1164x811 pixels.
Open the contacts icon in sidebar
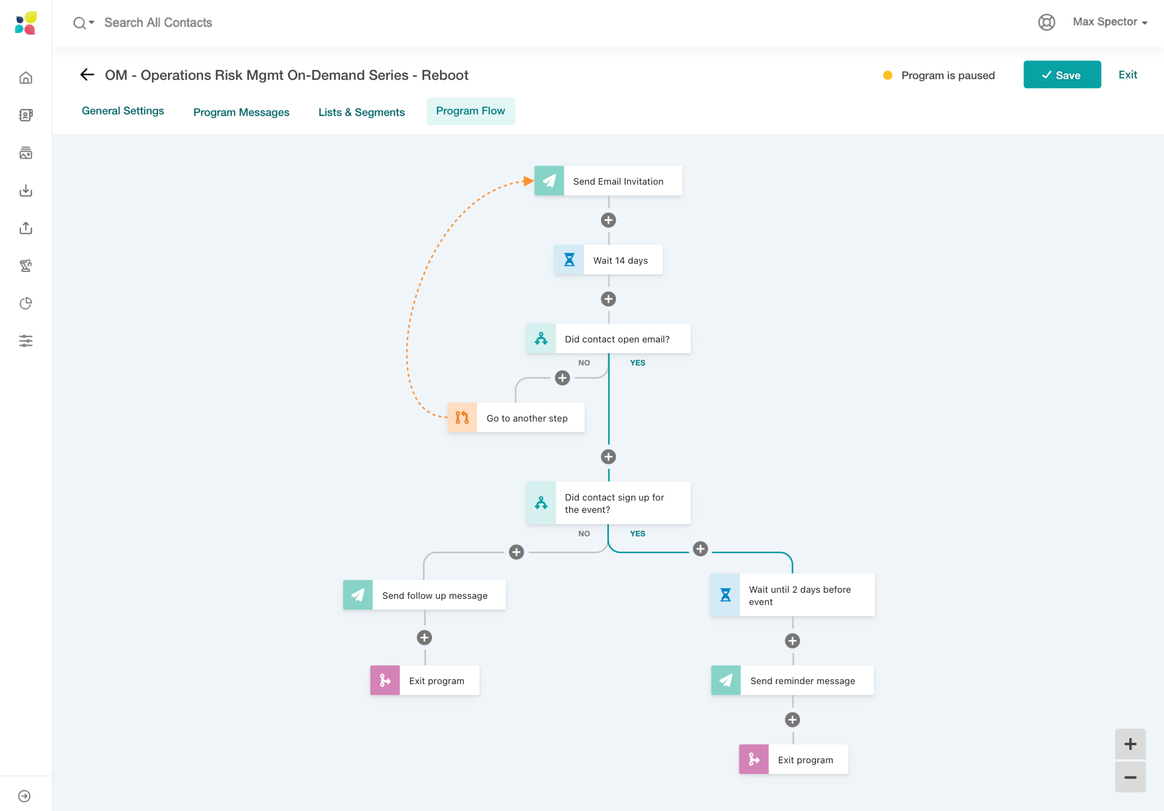tap(26, 115)
